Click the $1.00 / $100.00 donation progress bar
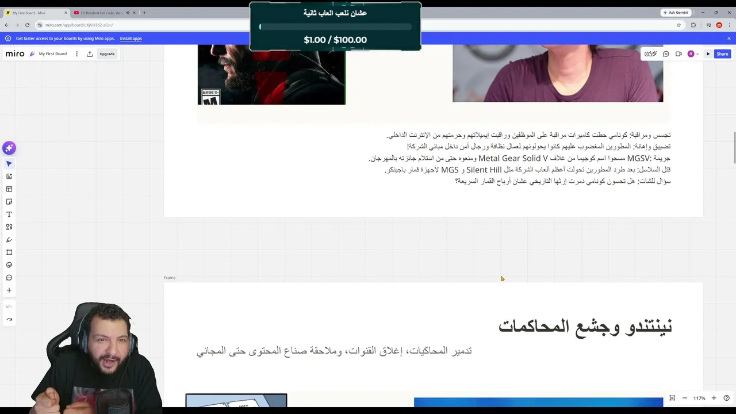 335,26
